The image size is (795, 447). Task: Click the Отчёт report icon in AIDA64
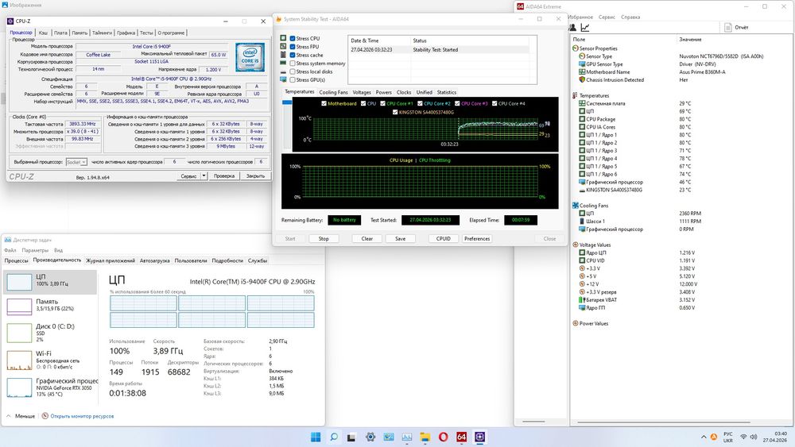point(728,27)
